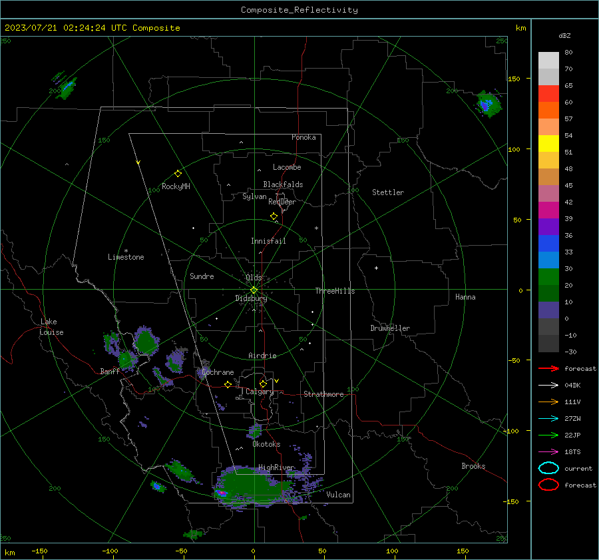599x560 pixels.
Task: Click the 'Brooks' town label
Action: [473, 466]
